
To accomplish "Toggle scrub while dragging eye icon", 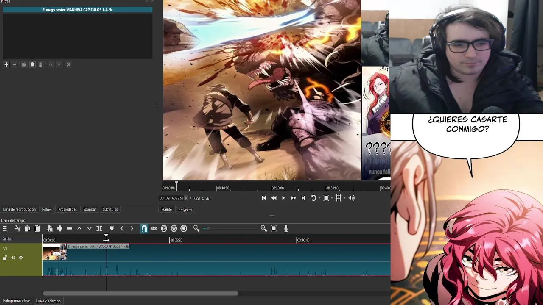I will 154,229.
